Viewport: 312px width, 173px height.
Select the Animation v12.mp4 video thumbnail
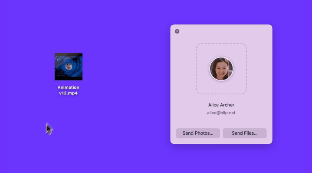click(69, 67)
